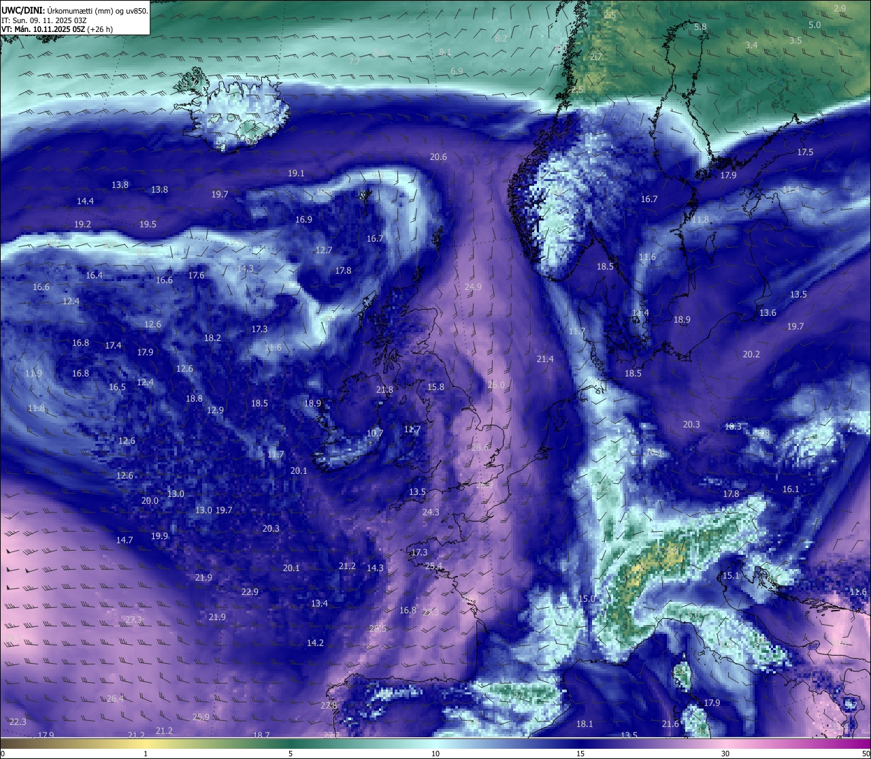Click the 15.0 value over the Alps
Viewport: 871px width, 759px height.
(x=587, y=598)
